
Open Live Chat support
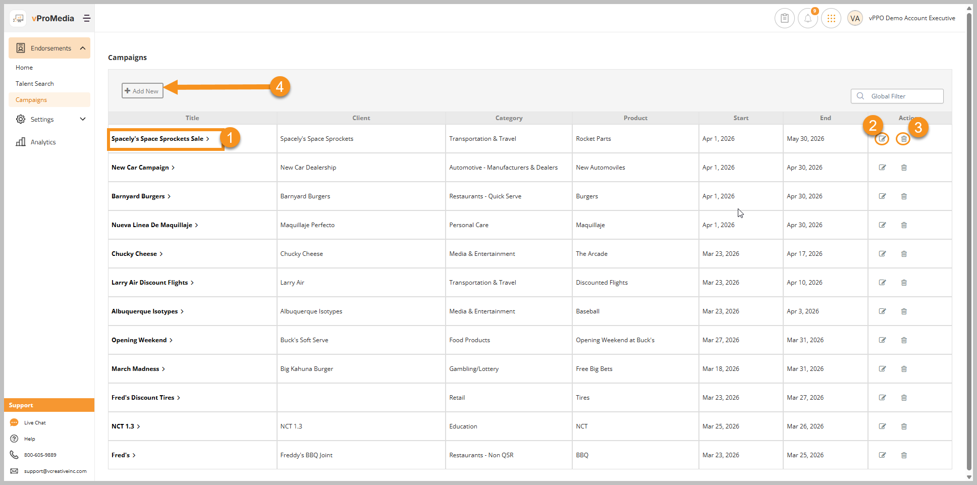coord(35,423)
